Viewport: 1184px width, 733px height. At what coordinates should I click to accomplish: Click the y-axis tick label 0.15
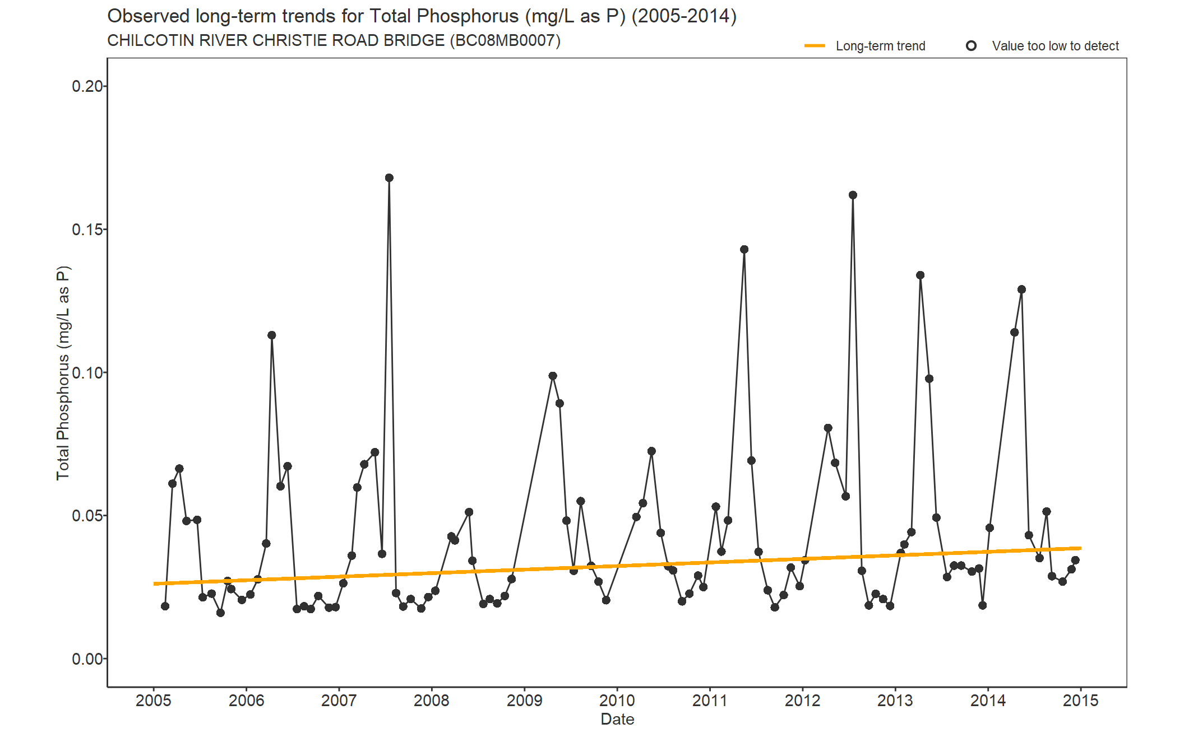pyautogui.click(x=87, y=230)
